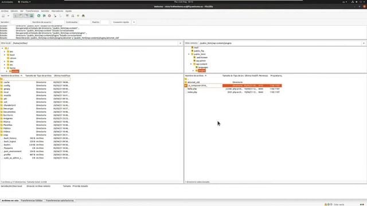Click the Servidor host input field
The height and width of the screenshot is (206, 367).
coord(21,22)
